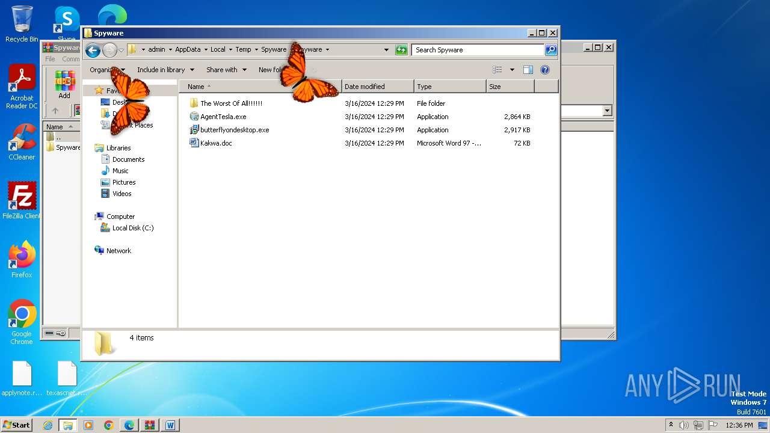Sort by the Type column header
The image size is (770, 433).
click(x=450, y=87)
